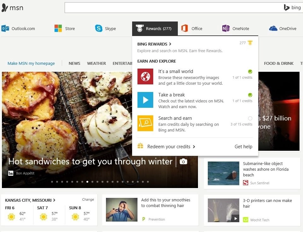Screen dimensions: 303x232
Task: Click the Wochit Tech source logo
Action: click(x=246, y=220)
